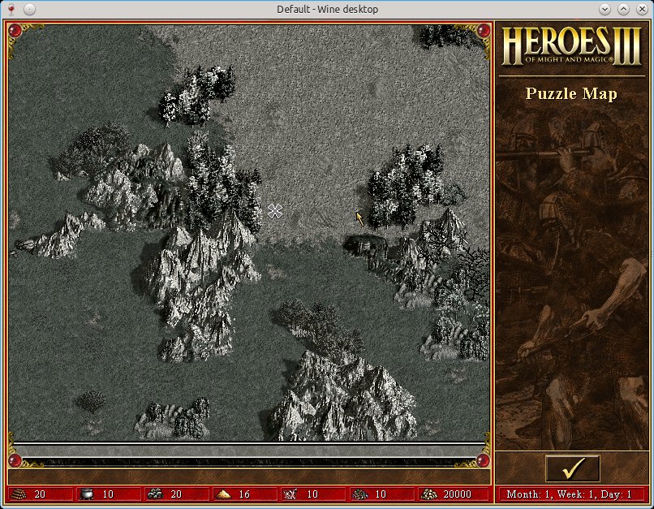Screen dimensions: 654x509
Task: Click the round button beside the Wine icon
Action: [x=29, y=9]
